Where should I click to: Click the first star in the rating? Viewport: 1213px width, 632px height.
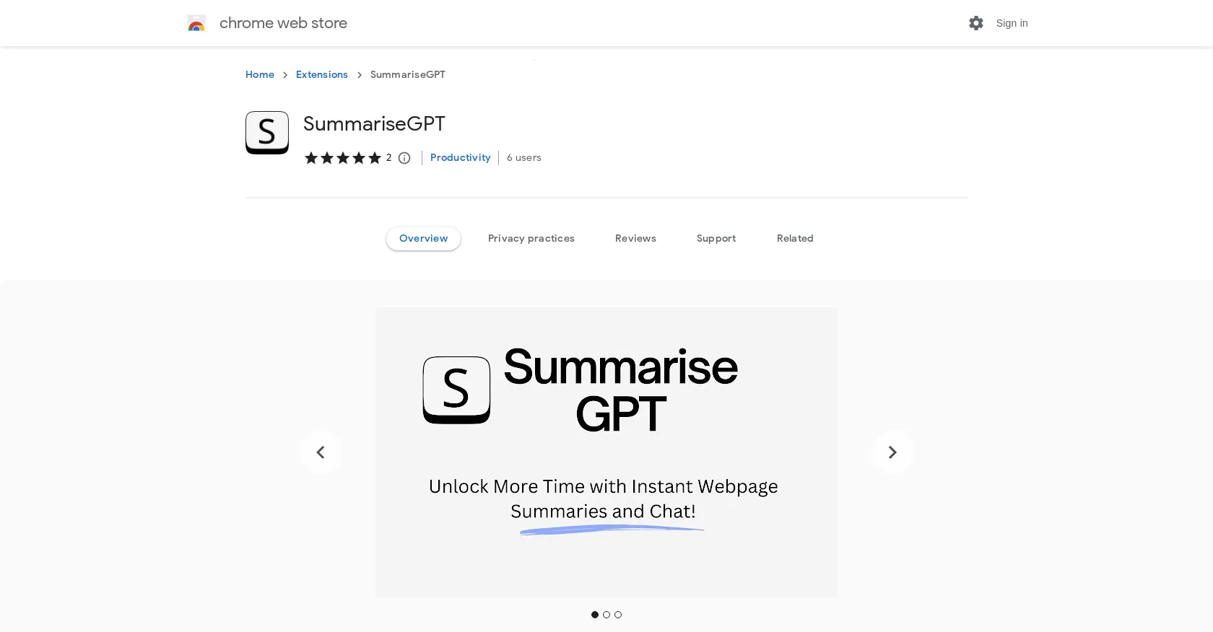pyautogui.click(x=311, y=158)
